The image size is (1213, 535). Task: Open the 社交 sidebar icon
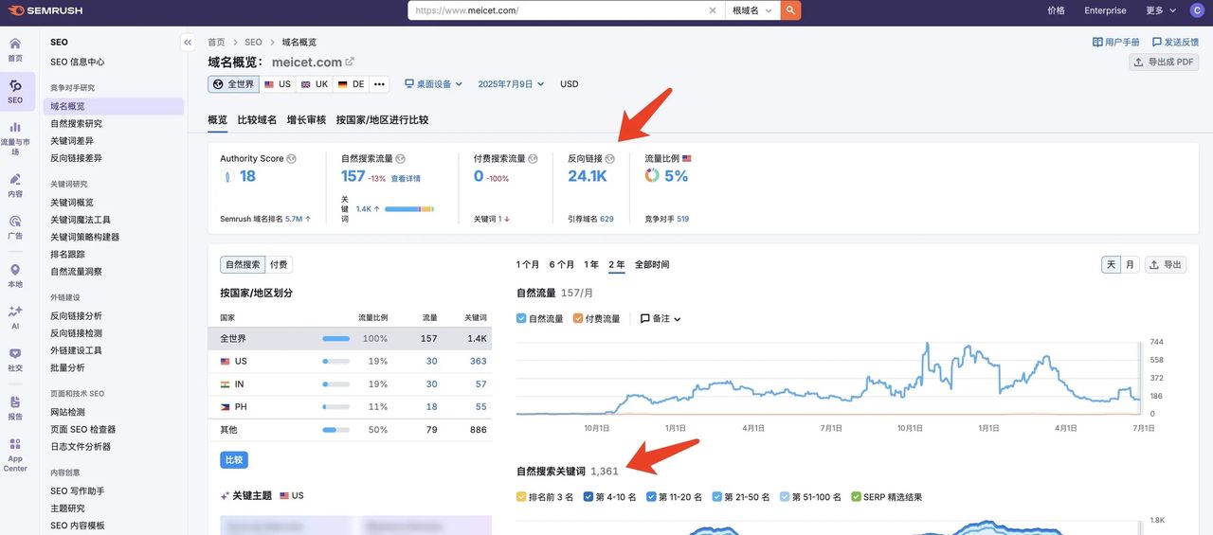point(15,360)
